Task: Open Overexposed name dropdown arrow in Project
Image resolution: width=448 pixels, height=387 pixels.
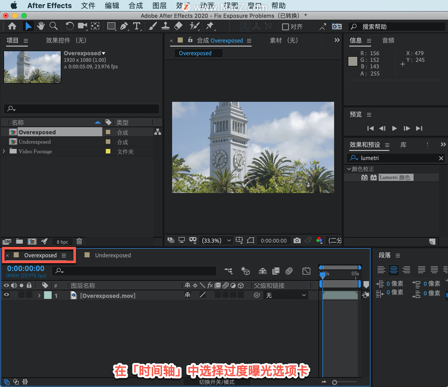Action: coord(103,53)
